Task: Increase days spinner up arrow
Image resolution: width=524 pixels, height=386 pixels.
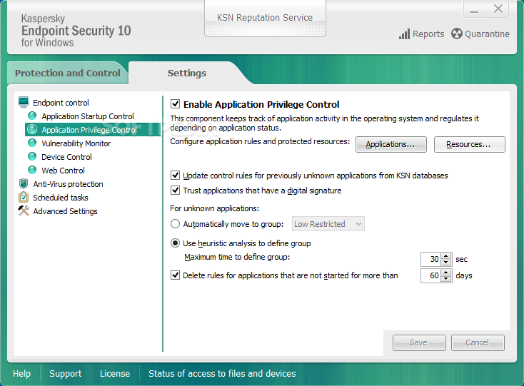Action: click(446, 273)
